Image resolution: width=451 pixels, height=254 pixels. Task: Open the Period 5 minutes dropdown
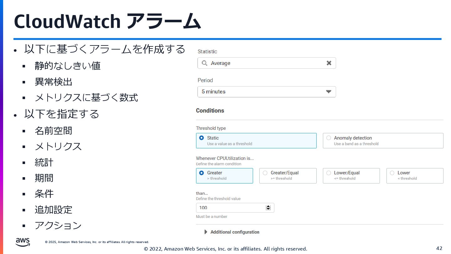coord(267,92)
